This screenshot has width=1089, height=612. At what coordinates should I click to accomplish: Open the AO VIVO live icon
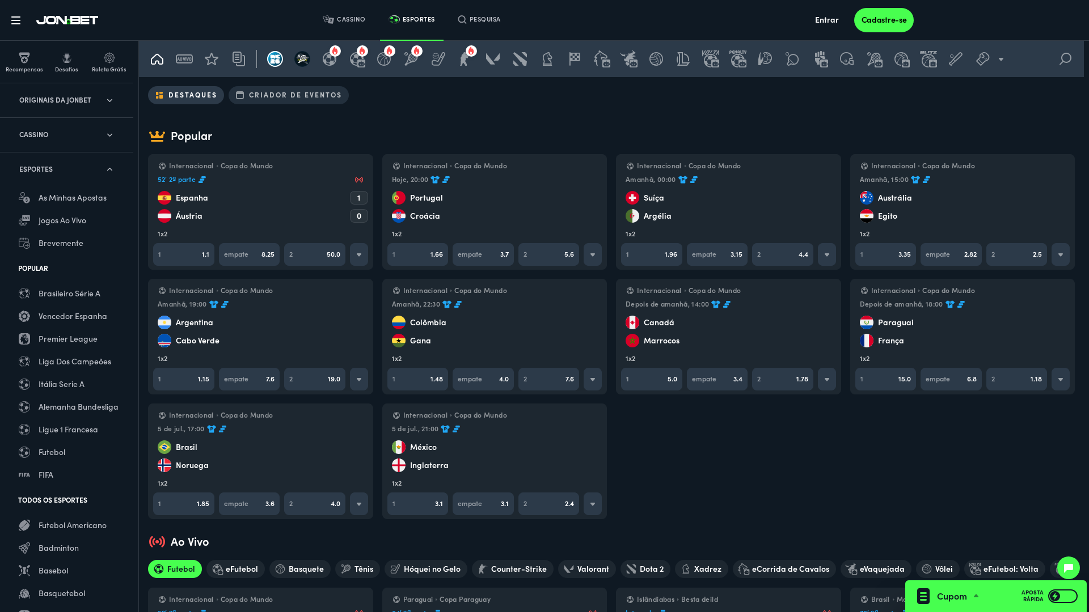[x=184, y=59]
